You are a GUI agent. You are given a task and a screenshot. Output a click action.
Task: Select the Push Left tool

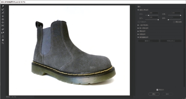tap(3, 26)
